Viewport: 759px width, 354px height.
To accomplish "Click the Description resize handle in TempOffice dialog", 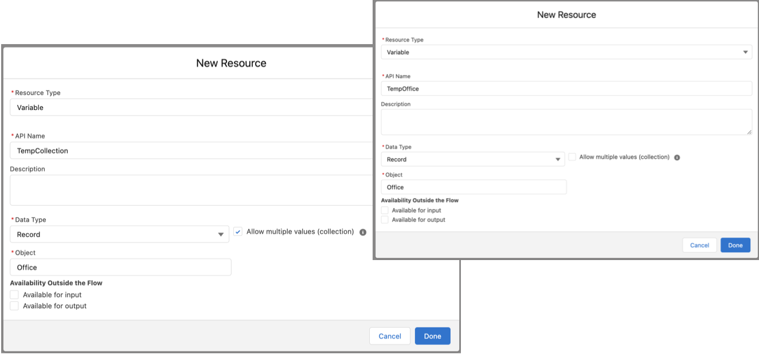I will tap(749, 133).
